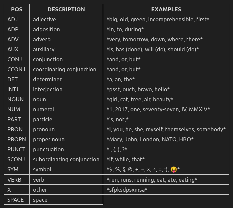Select the 'adposition' description cell
Viewport: 233px width, 208px height.
46,29
